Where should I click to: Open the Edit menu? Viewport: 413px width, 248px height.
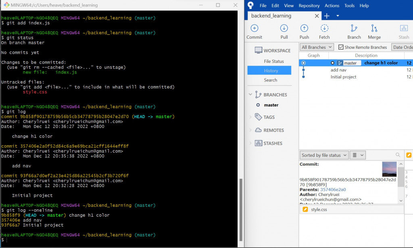tap(275, 6)
